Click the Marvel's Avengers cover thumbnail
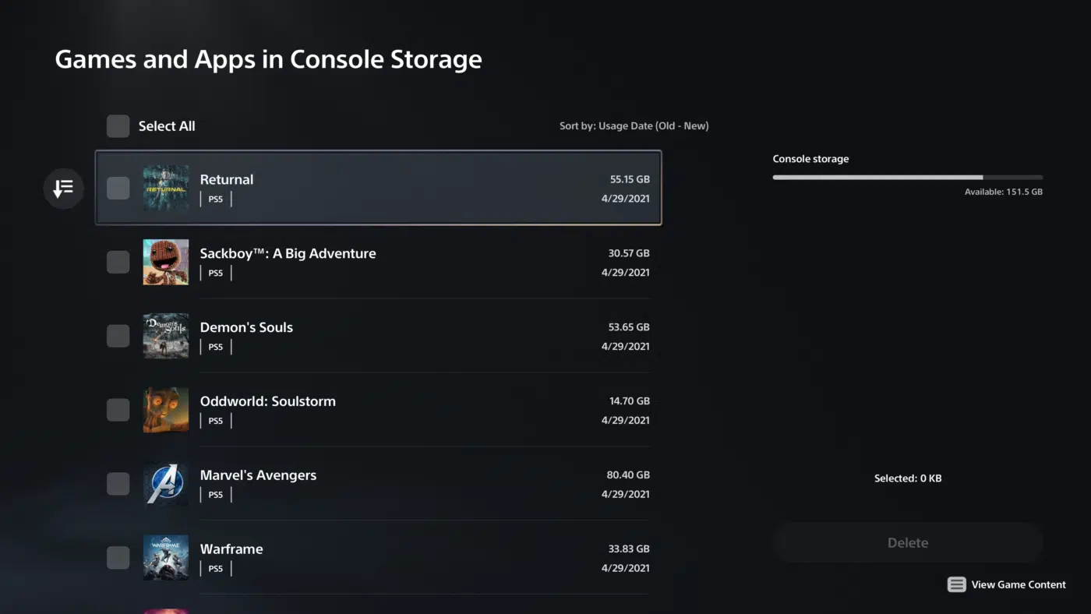Viewport: 1091px width, 614px height. pyautogui.click(x=165, y=483)
